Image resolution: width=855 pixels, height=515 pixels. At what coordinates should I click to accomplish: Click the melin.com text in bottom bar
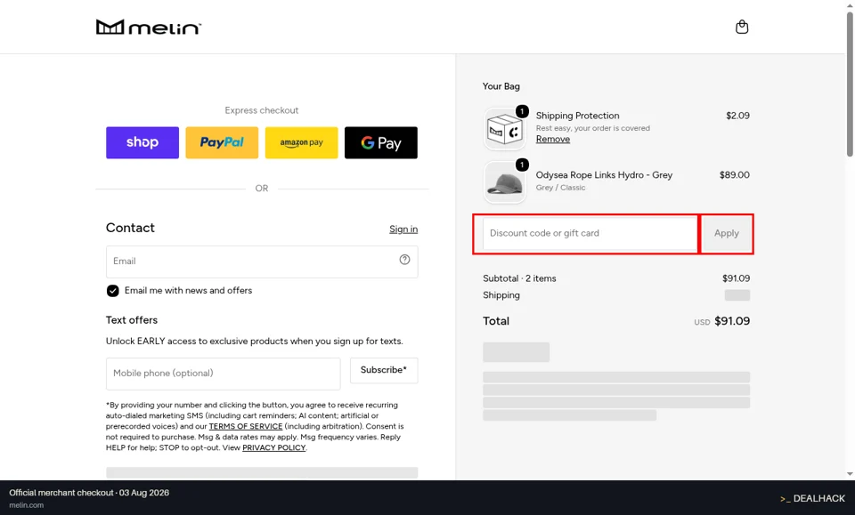coord(26,505)
